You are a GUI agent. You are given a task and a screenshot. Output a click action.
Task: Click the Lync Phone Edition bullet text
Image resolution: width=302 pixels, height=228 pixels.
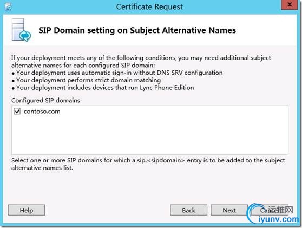point(105,88)
